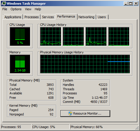Click the fourth CPU usage history graph
Viewport: 140px width, 131px height.
click(x=119, y=37)
